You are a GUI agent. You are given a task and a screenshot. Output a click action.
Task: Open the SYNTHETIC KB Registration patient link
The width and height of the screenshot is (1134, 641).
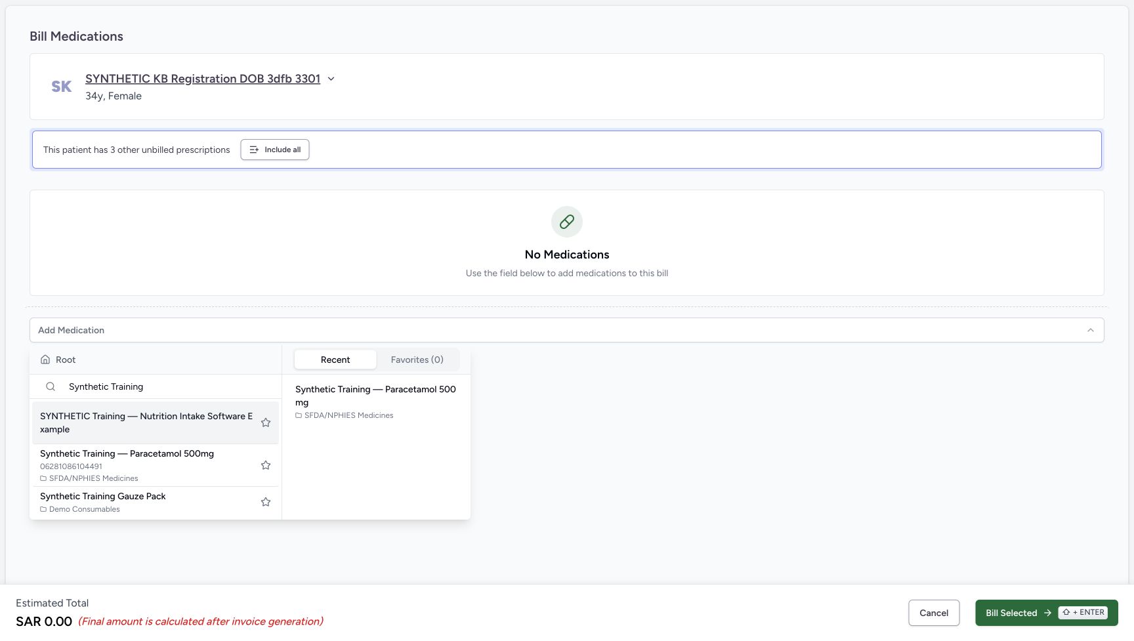203,79
